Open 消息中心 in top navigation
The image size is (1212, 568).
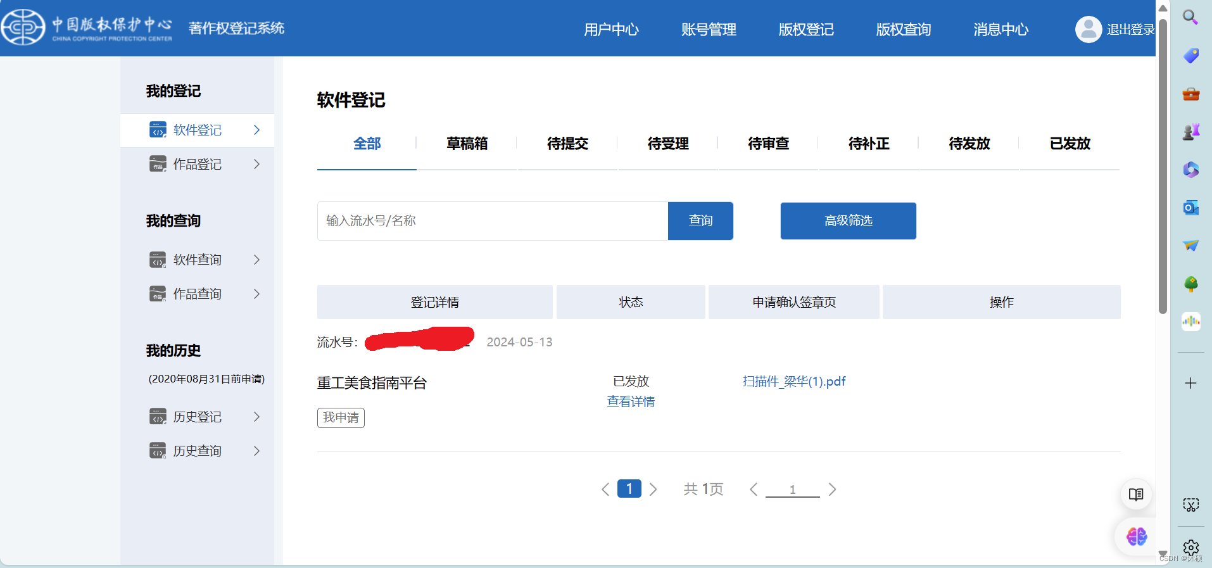(1001, 29)
